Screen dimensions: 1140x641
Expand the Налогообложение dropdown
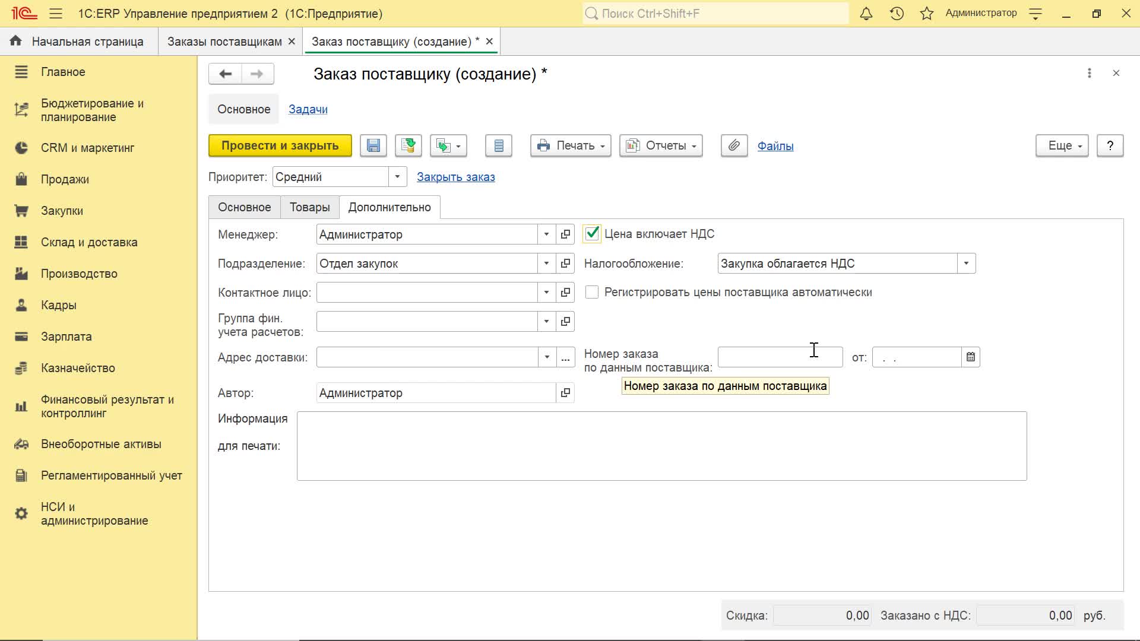[966, 264]
